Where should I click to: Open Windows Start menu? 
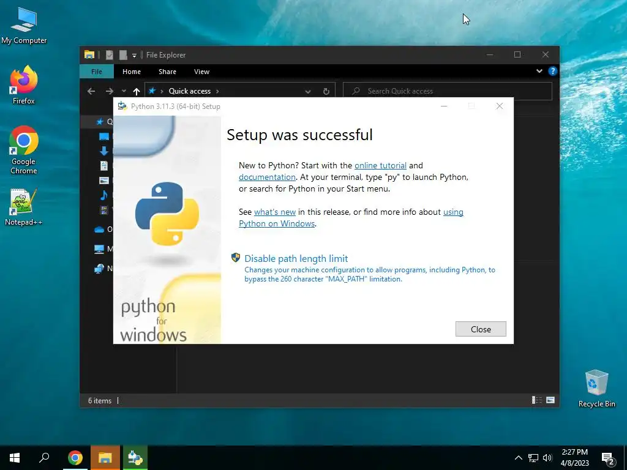[x=15, y=458]
